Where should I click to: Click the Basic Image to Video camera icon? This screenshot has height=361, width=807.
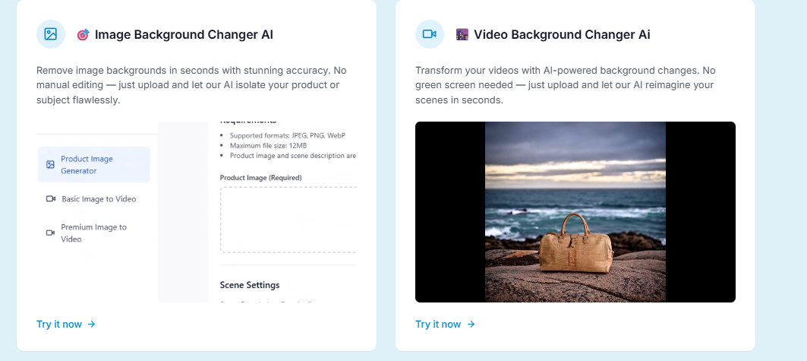point(50,199)
